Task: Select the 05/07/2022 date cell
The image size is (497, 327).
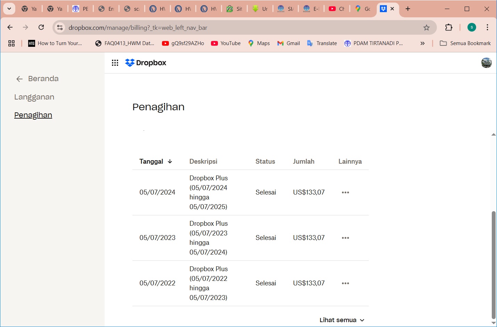Action: [157, 283]
